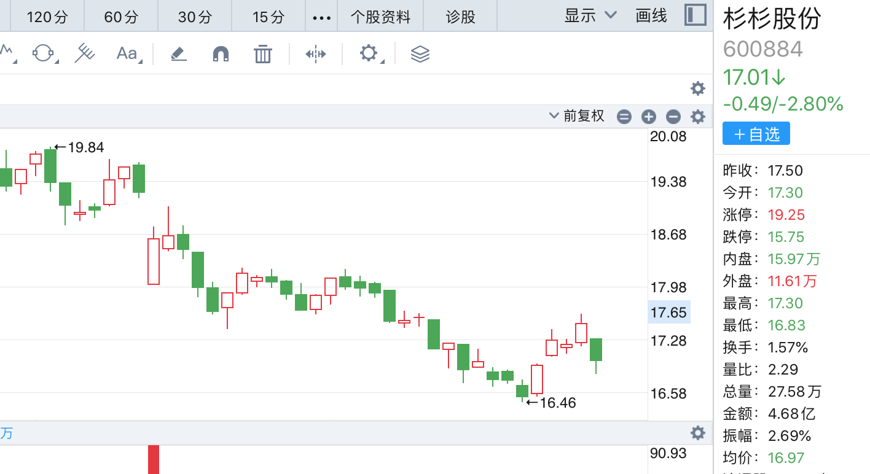Enable the magnet snap tool
Image resolution: width=870 pixels, height=474 pixels.
pyautogui.click(x=221, y=54)
